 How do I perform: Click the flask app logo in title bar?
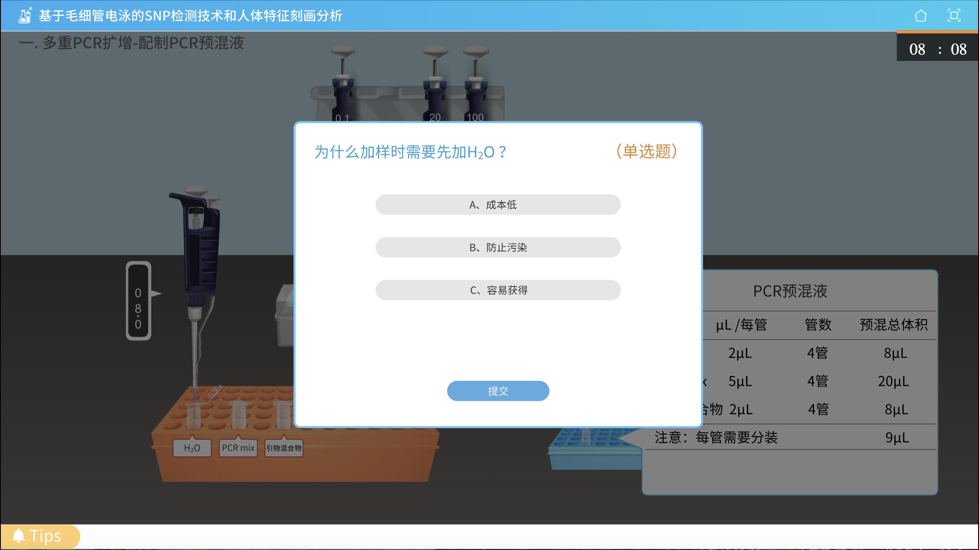coord(24,17)
